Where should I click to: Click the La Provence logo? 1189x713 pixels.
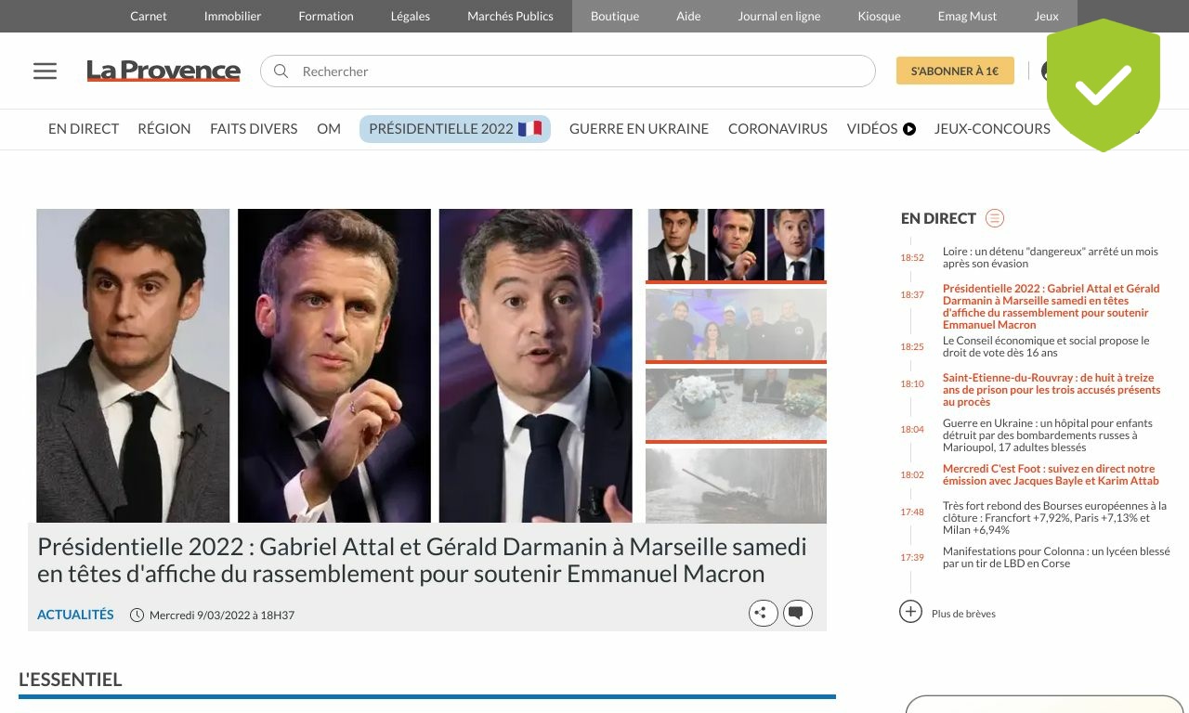pos(163,71)
